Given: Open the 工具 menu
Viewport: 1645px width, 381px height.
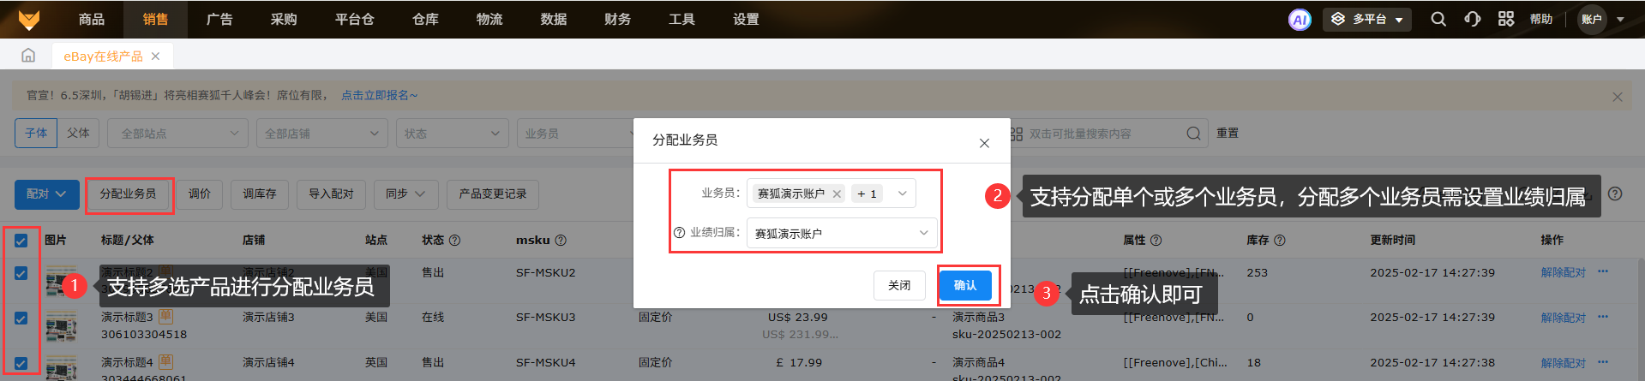Looking at the screenshot, I should (681, 19).
